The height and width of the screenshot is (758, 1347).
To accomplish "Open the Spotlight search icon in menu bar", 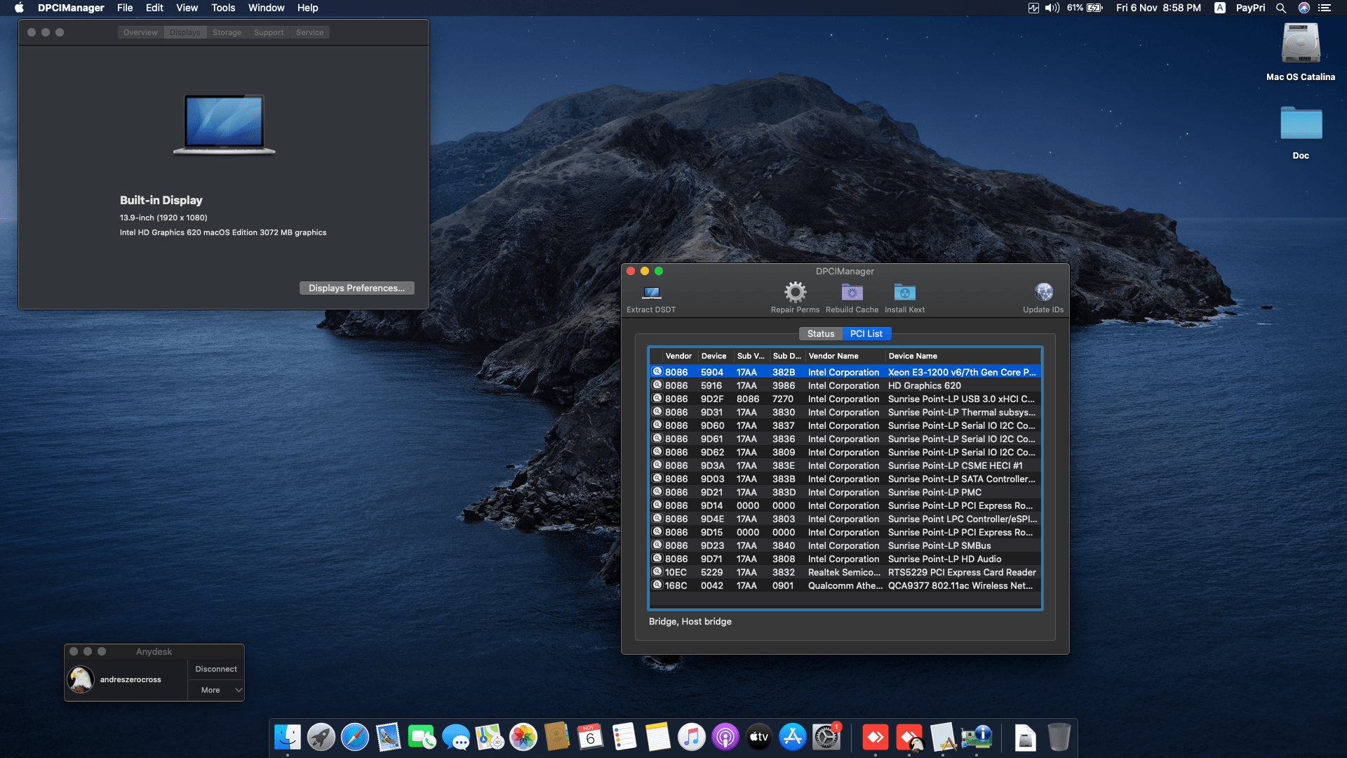I will pos(1280,8).
